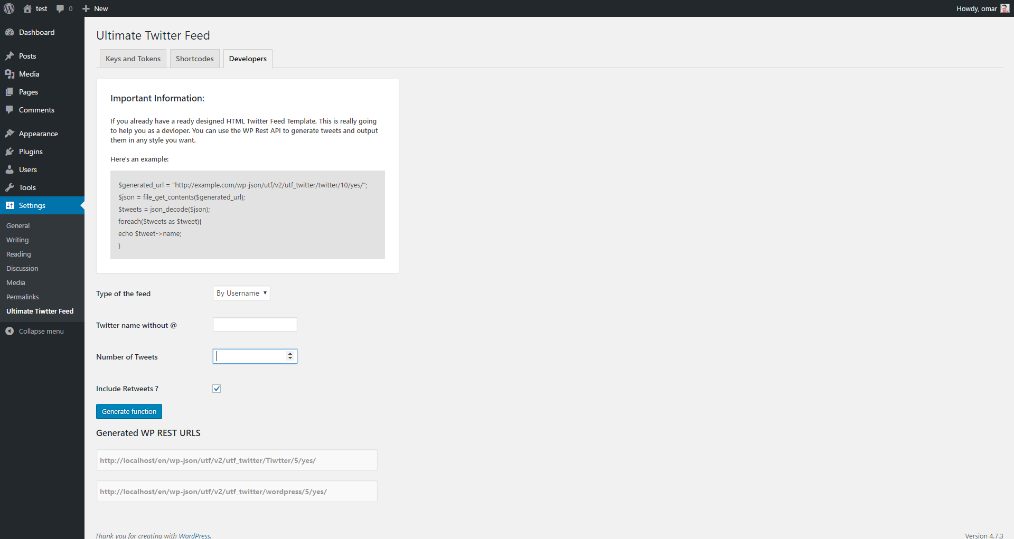Open the Plugins menu
1014x539 pixels.
[42, 152]
